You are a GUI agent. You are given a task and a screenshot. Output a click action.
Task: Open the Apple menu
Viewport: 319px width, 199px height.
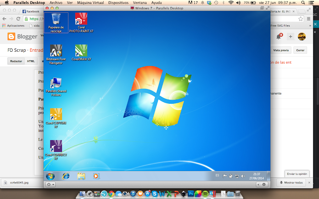click(x=7, y=2)
